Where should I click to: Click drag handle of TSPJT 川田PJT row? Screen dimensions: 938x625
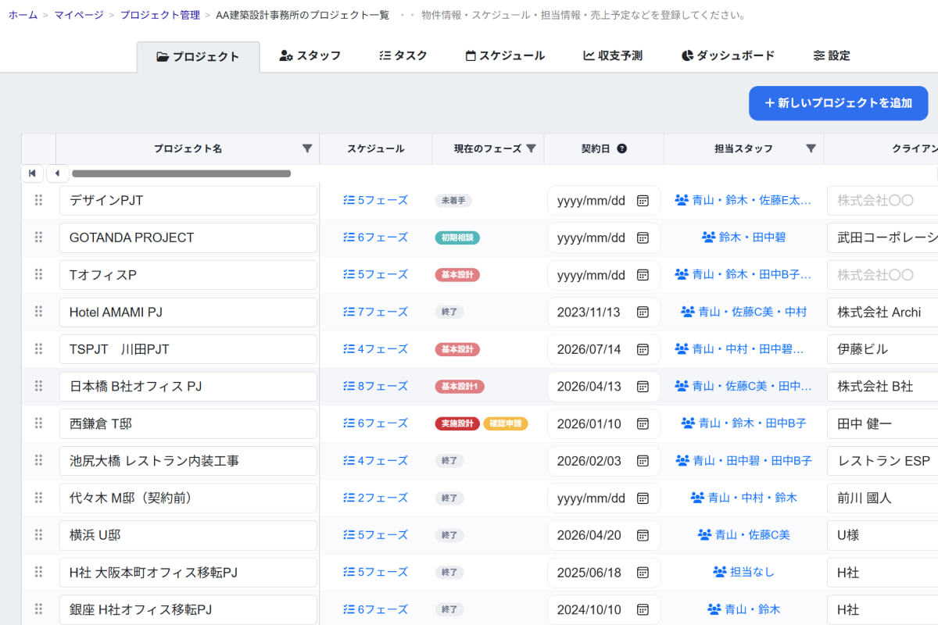point(38,348)
